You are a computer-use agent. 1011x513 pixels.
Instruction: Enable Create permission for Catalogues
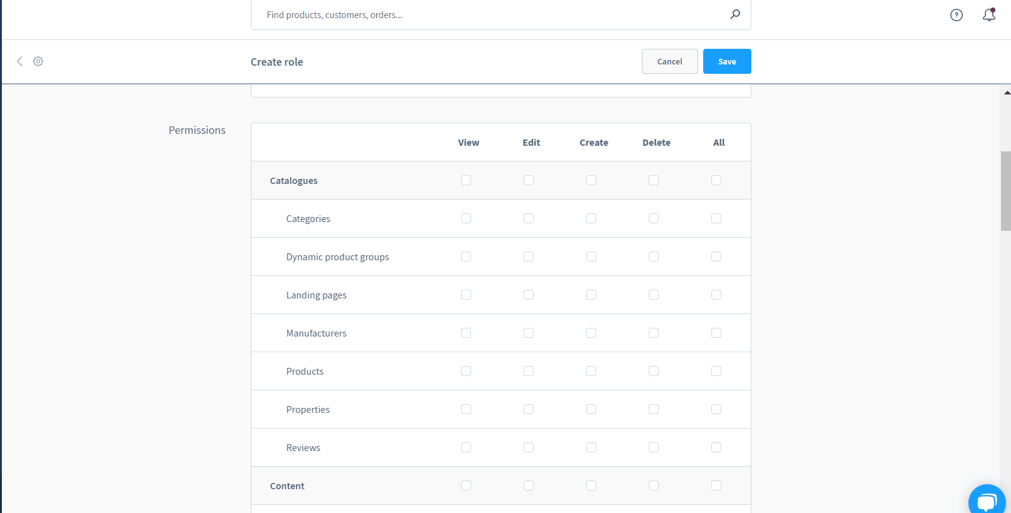pyautogui.click(x=591, y=180)
